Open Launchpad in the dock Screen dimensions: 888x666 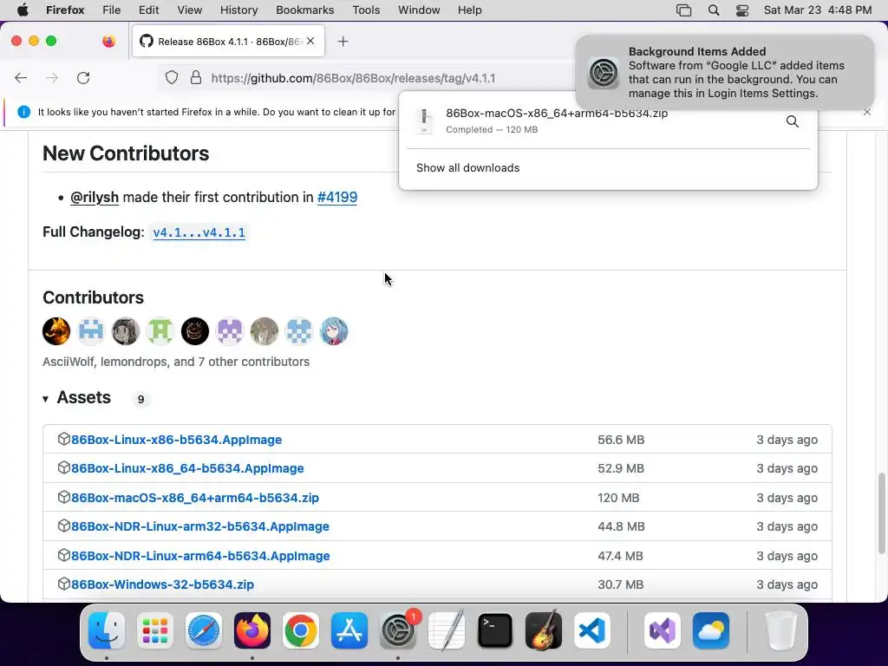coord(155,630)
